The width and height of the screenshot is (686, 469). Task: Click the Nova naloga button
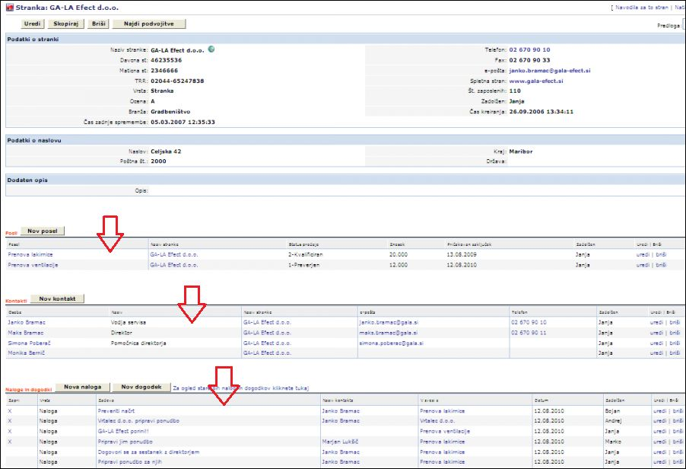[82, 387]
